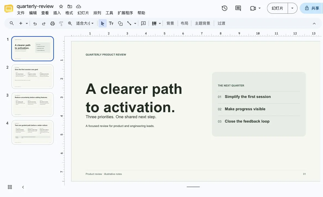Open the 编辑 menu
The height and width of the screenshot is (197, 323).
(x=33, y=13)
